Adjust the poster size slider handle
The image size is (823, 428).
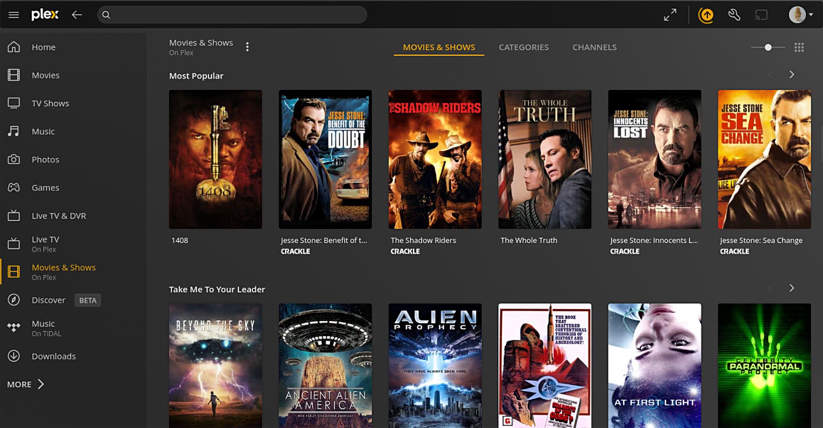click(x=768, y=47)
